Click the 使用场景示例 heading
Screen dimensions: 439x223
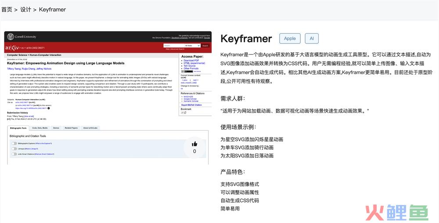tap(238, 127)
